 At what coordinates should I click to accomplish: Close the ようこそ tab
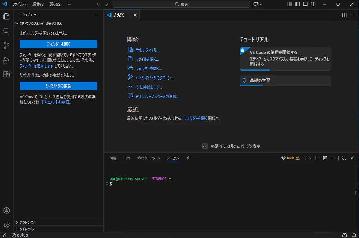(135, 15)
